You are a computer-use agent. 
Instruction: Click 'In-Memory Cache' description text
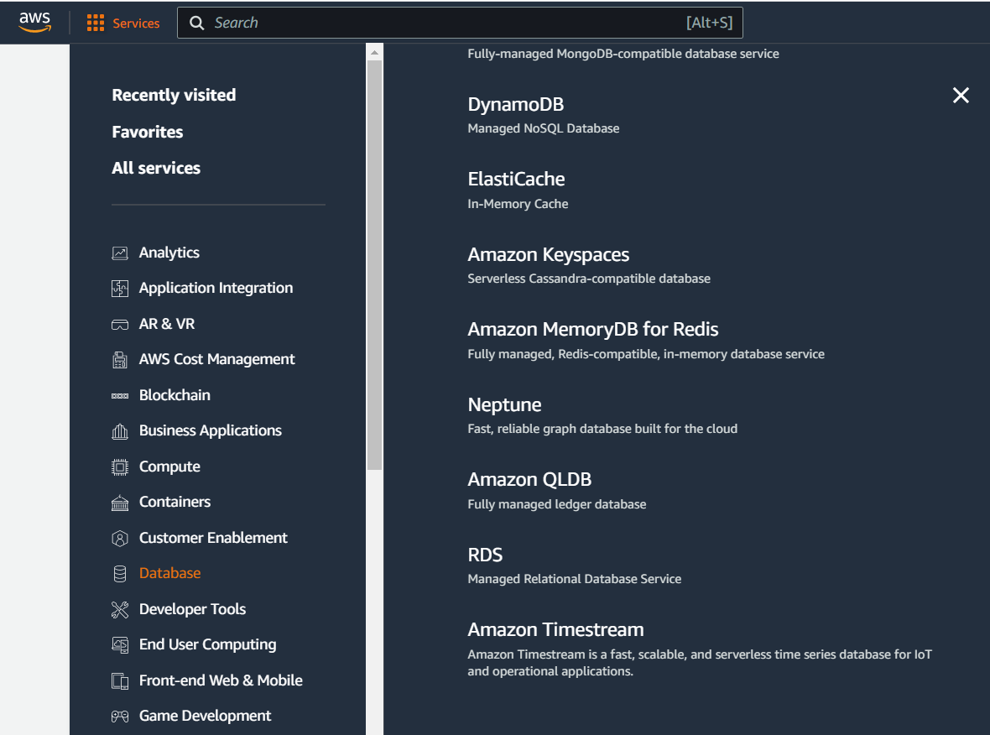pyautogui.click(x=518, y=204)
